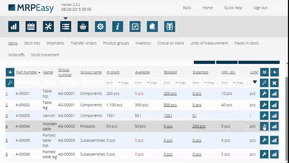Edit Table top item with wrench icon
The image size is (289, 163).
(x=264, y=94)
